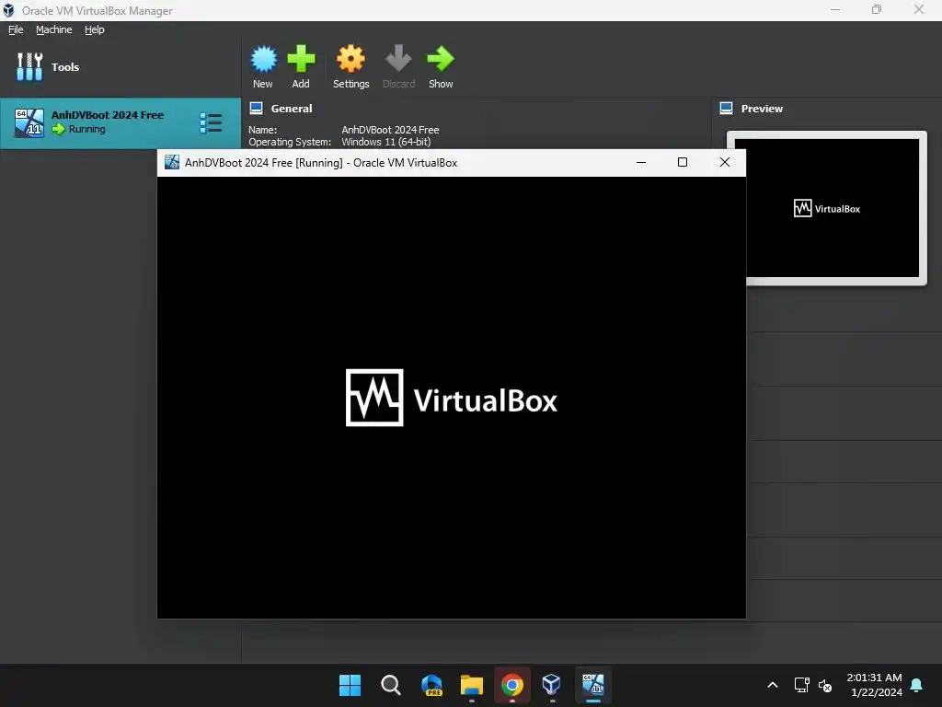The height and width of the screenshot is (707, 942).
Task: Click the green Running status arrow
Action: [58, 129]
